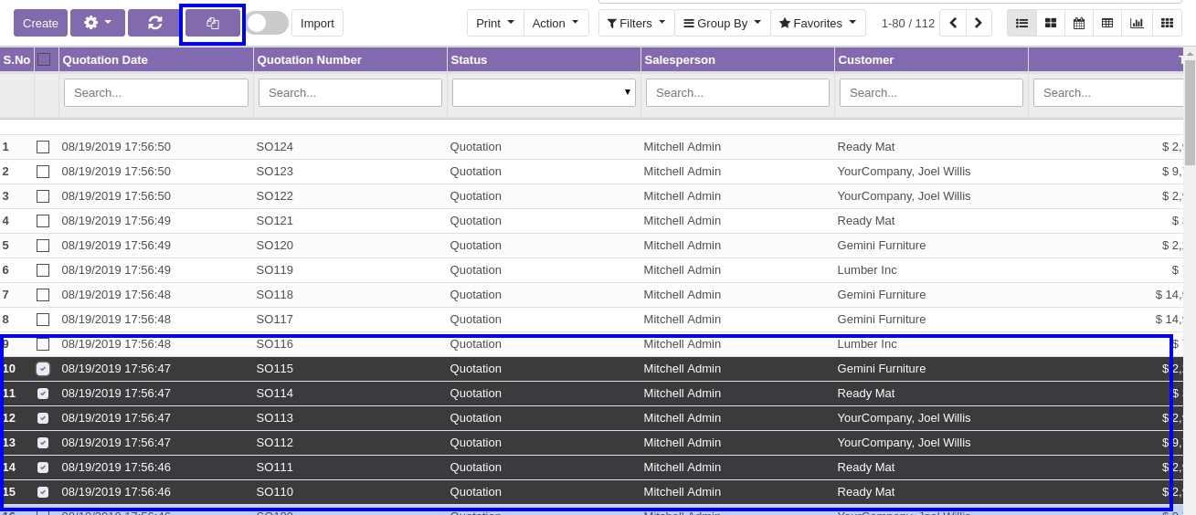This screenshot has width=1196, height=515.
Task: Open the calendar view
Action: tap(1079, 23)
